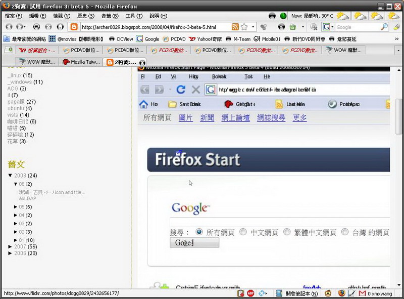Screen dimensions: 404x299
Task: Open the 書籤 (B) bookmarks menu
Action: (x=110, y=16)
